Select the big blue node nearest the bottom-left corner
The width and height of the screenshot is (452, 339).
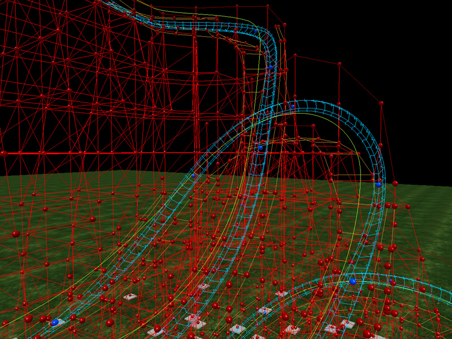point(55,322)
